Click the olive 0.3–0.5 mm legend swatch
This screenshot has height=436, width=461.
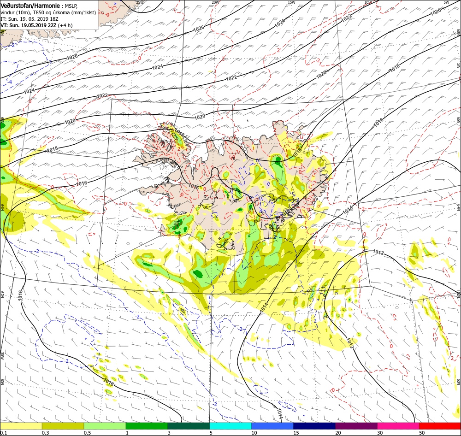(x=63, y=426)
